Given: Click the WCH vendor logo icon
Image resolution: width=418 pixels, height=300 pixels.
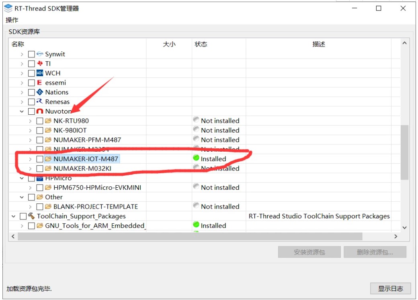Looking at the screenshot, I should coord(40,73).
